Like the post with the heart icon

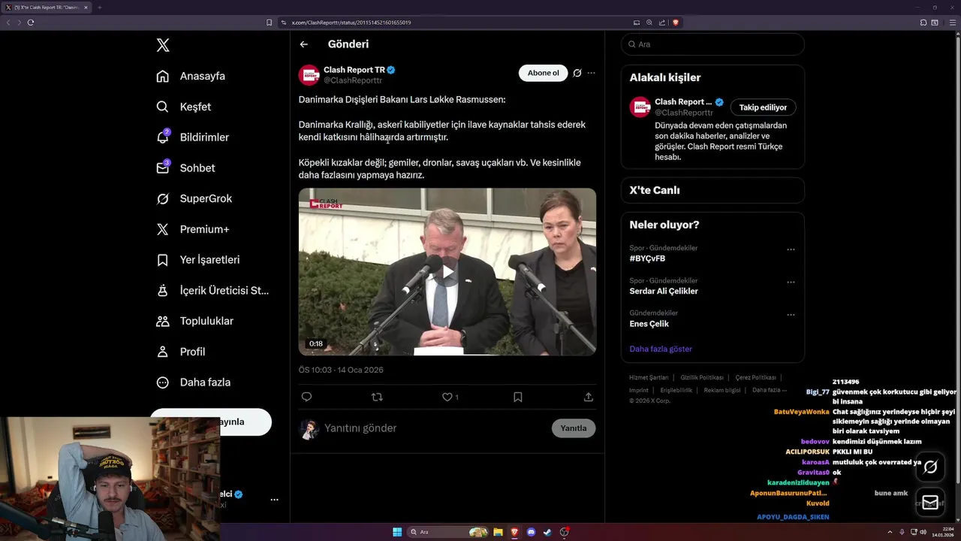(x=447, y=397)
